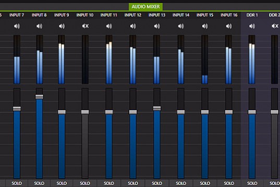Select the DDR 1 channel label
280x187 pixels.
click(x=252, y=15)
